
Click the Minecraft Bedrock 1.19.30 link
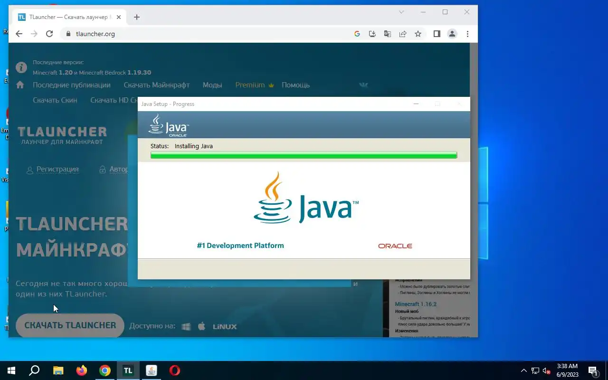coord(115,73)
